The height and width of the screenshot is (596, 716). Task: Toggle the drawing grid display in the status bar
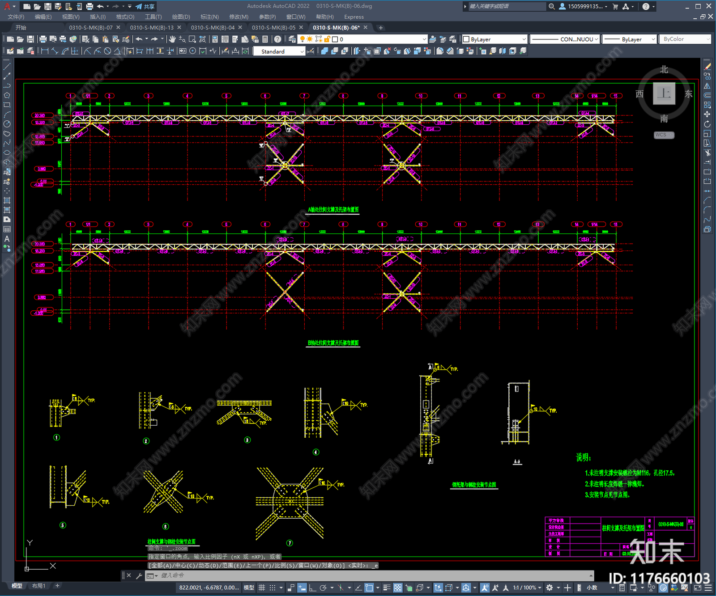(262, 588)
